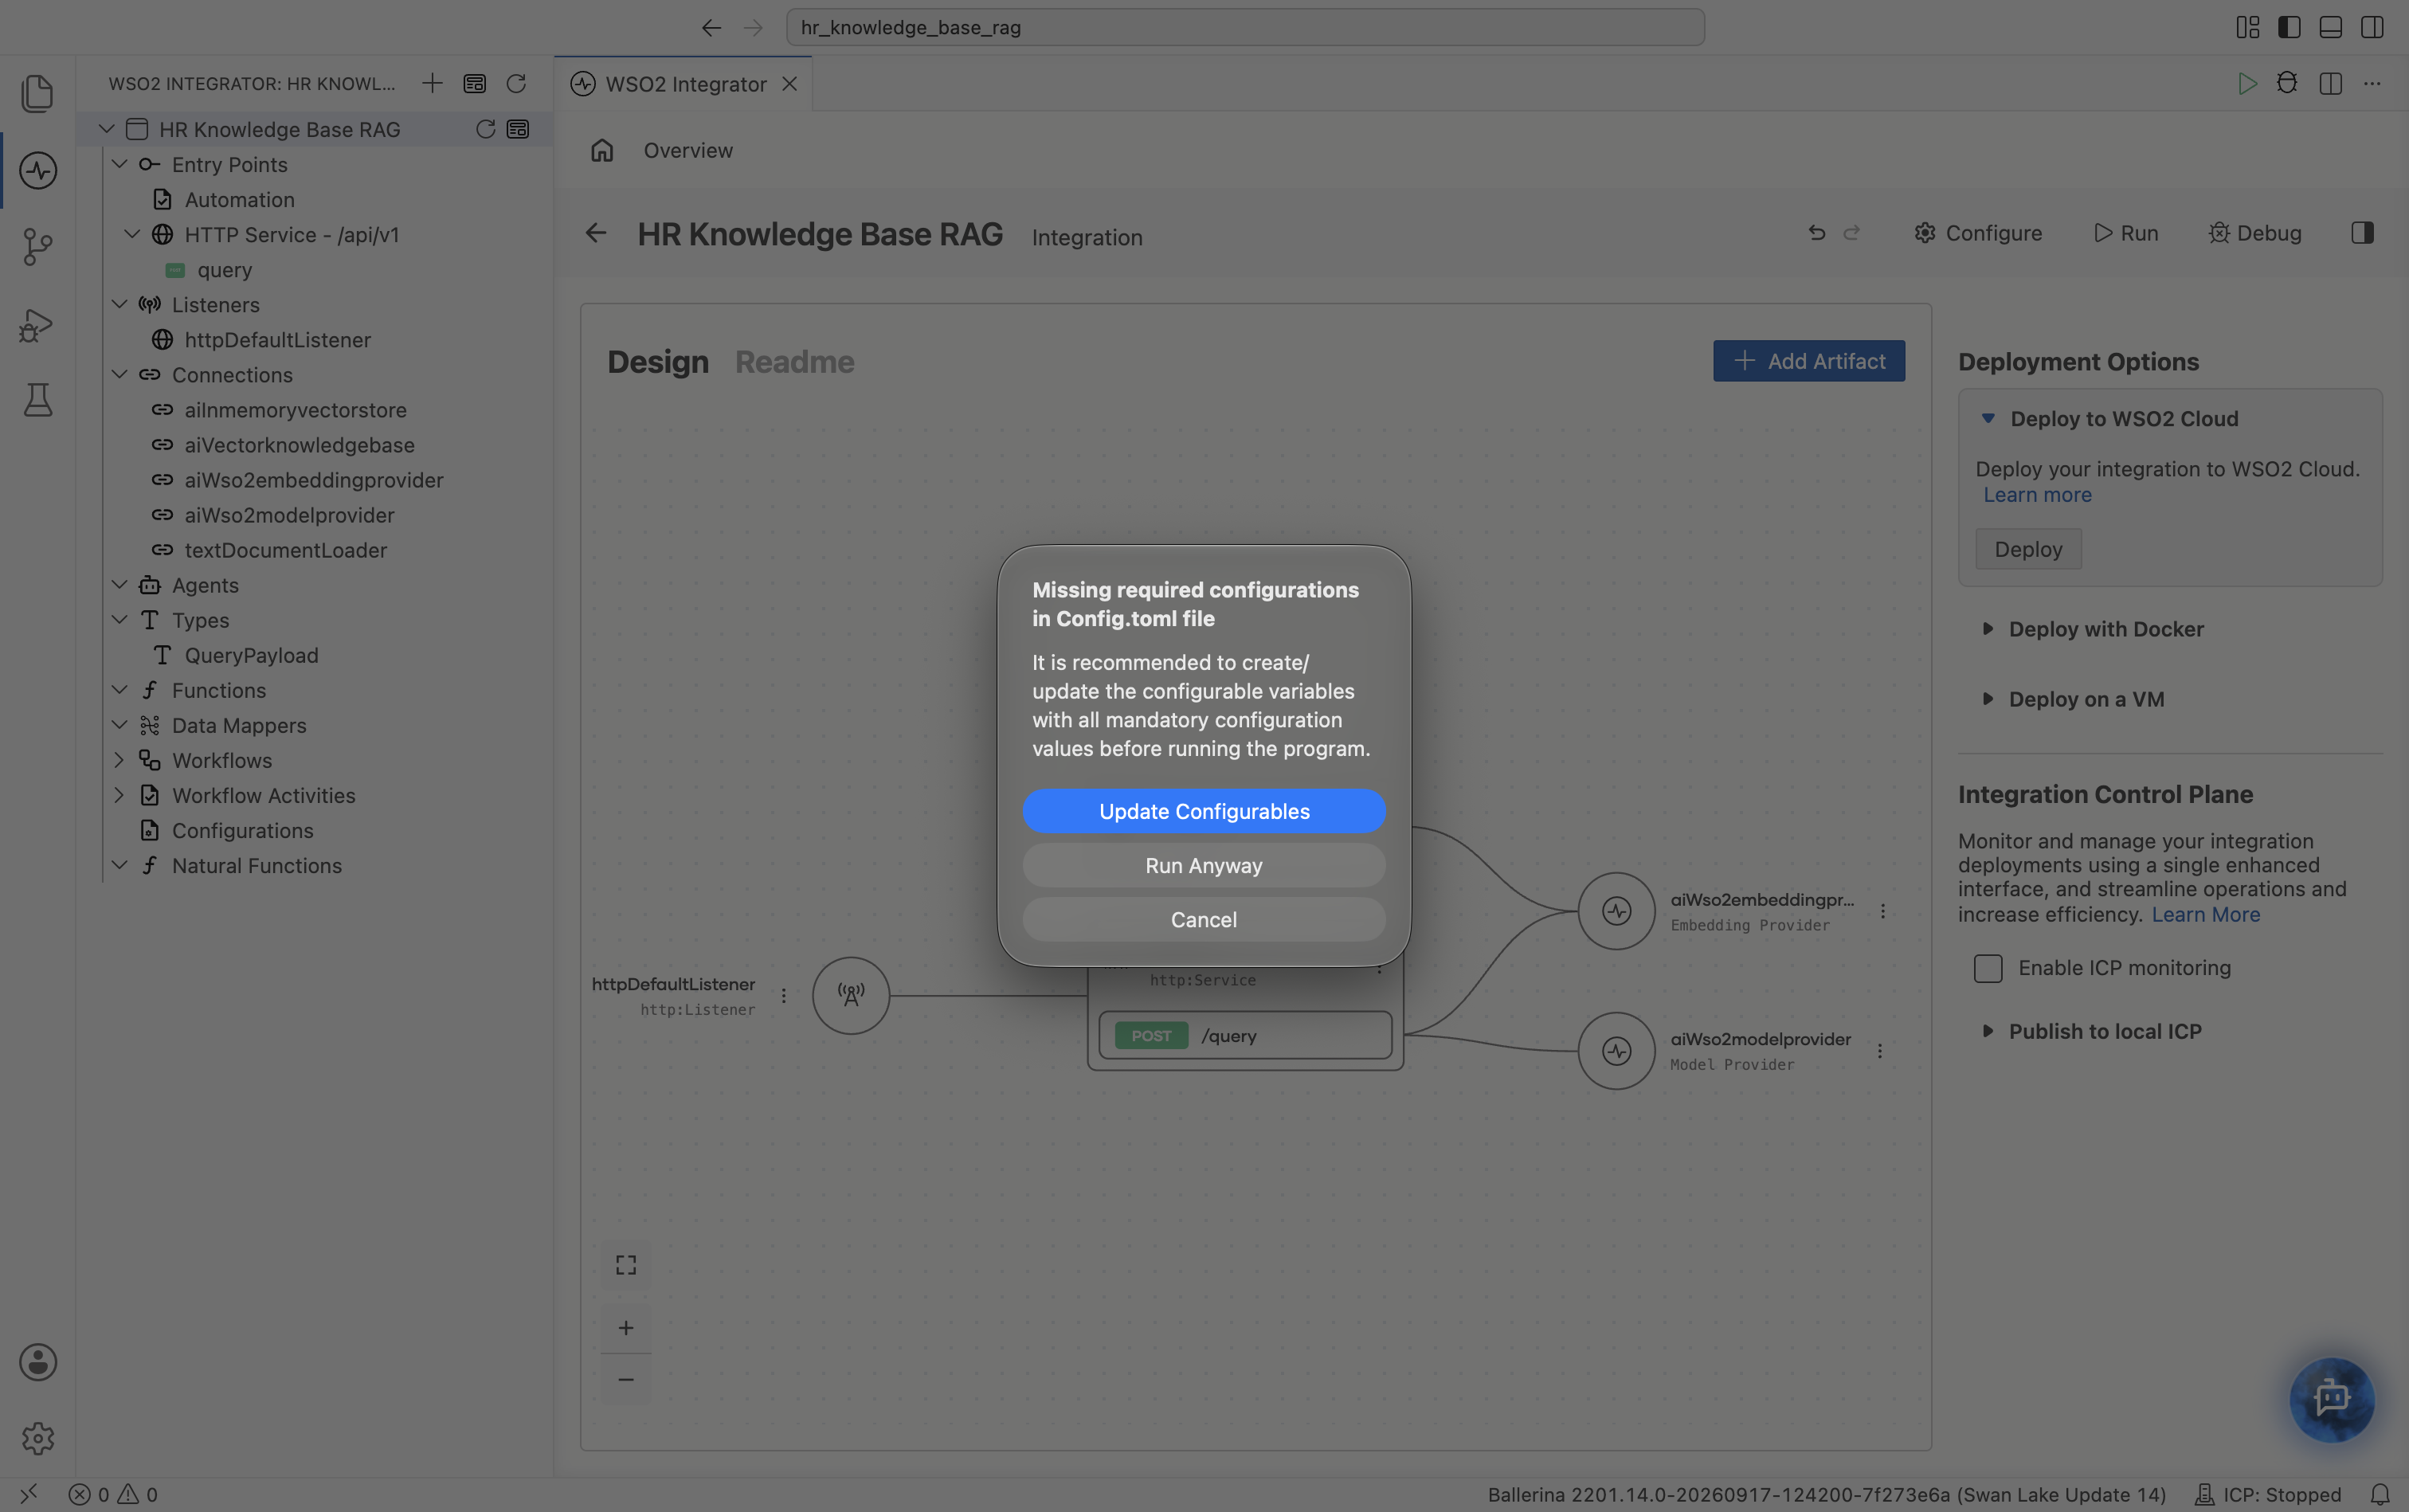
Task: Open Source Control branch icon
Action: [x=38, y=247]
